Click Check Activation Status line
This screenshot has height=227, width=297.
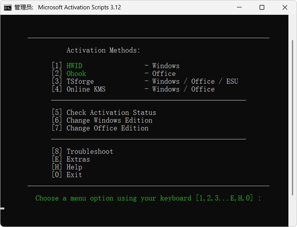click(104, 112)
